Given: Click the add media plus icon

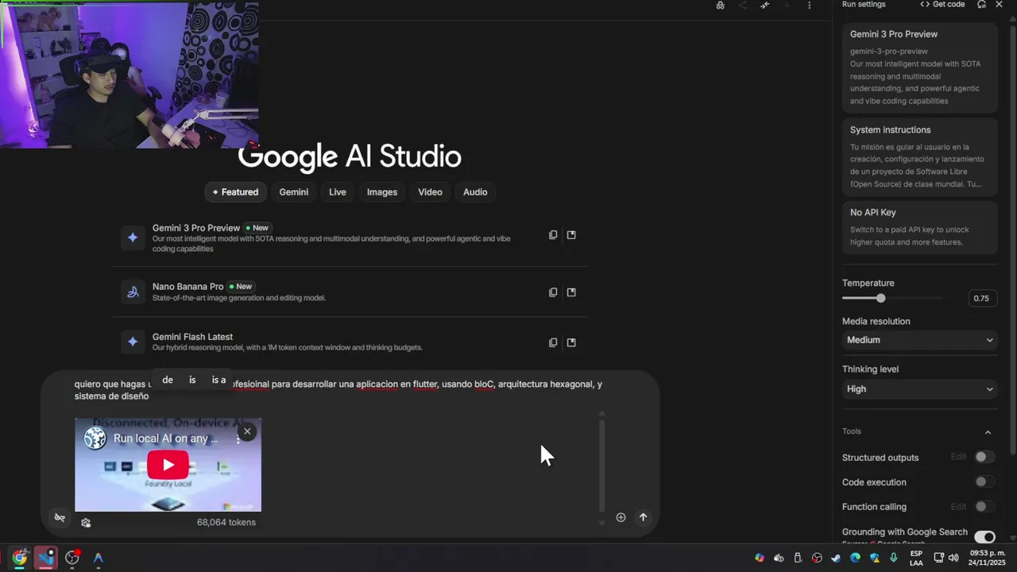Looking at the screenshot, I should click(x=621, y=517).
